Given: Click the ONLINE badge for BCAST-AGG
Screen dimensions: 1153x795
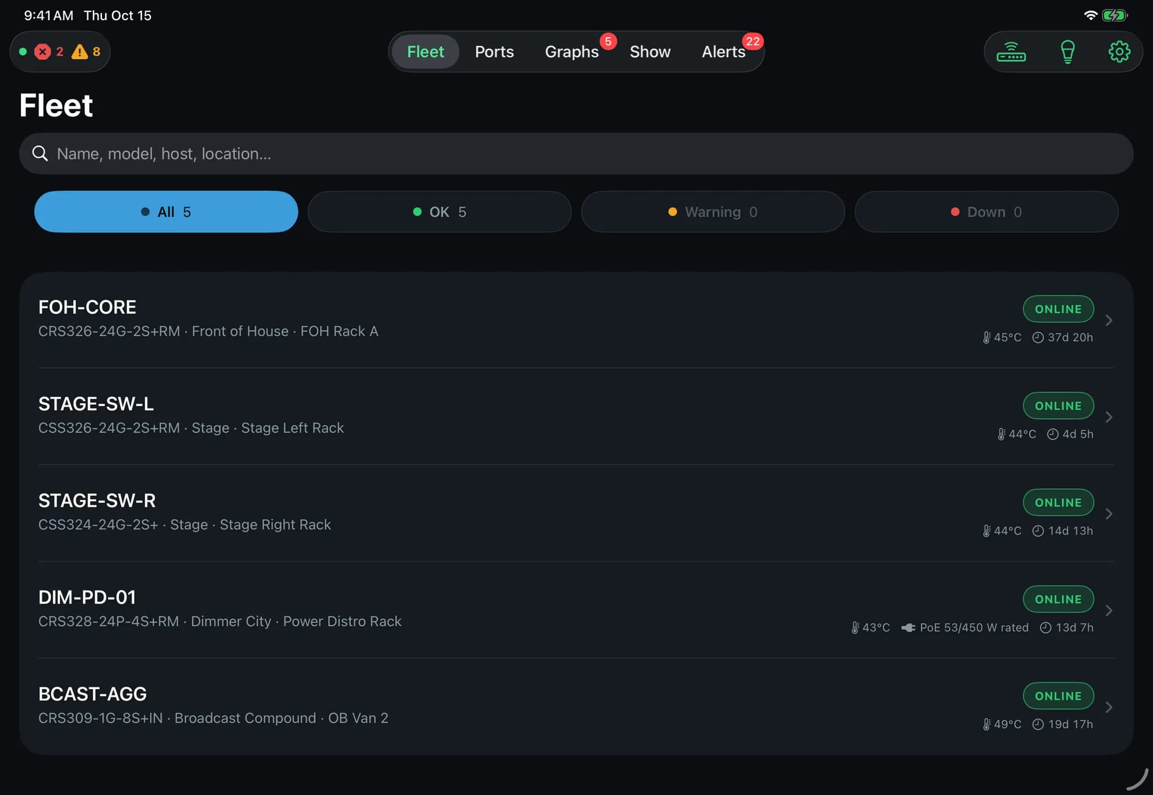Looking at the screenshot, I should [1058, 696].
